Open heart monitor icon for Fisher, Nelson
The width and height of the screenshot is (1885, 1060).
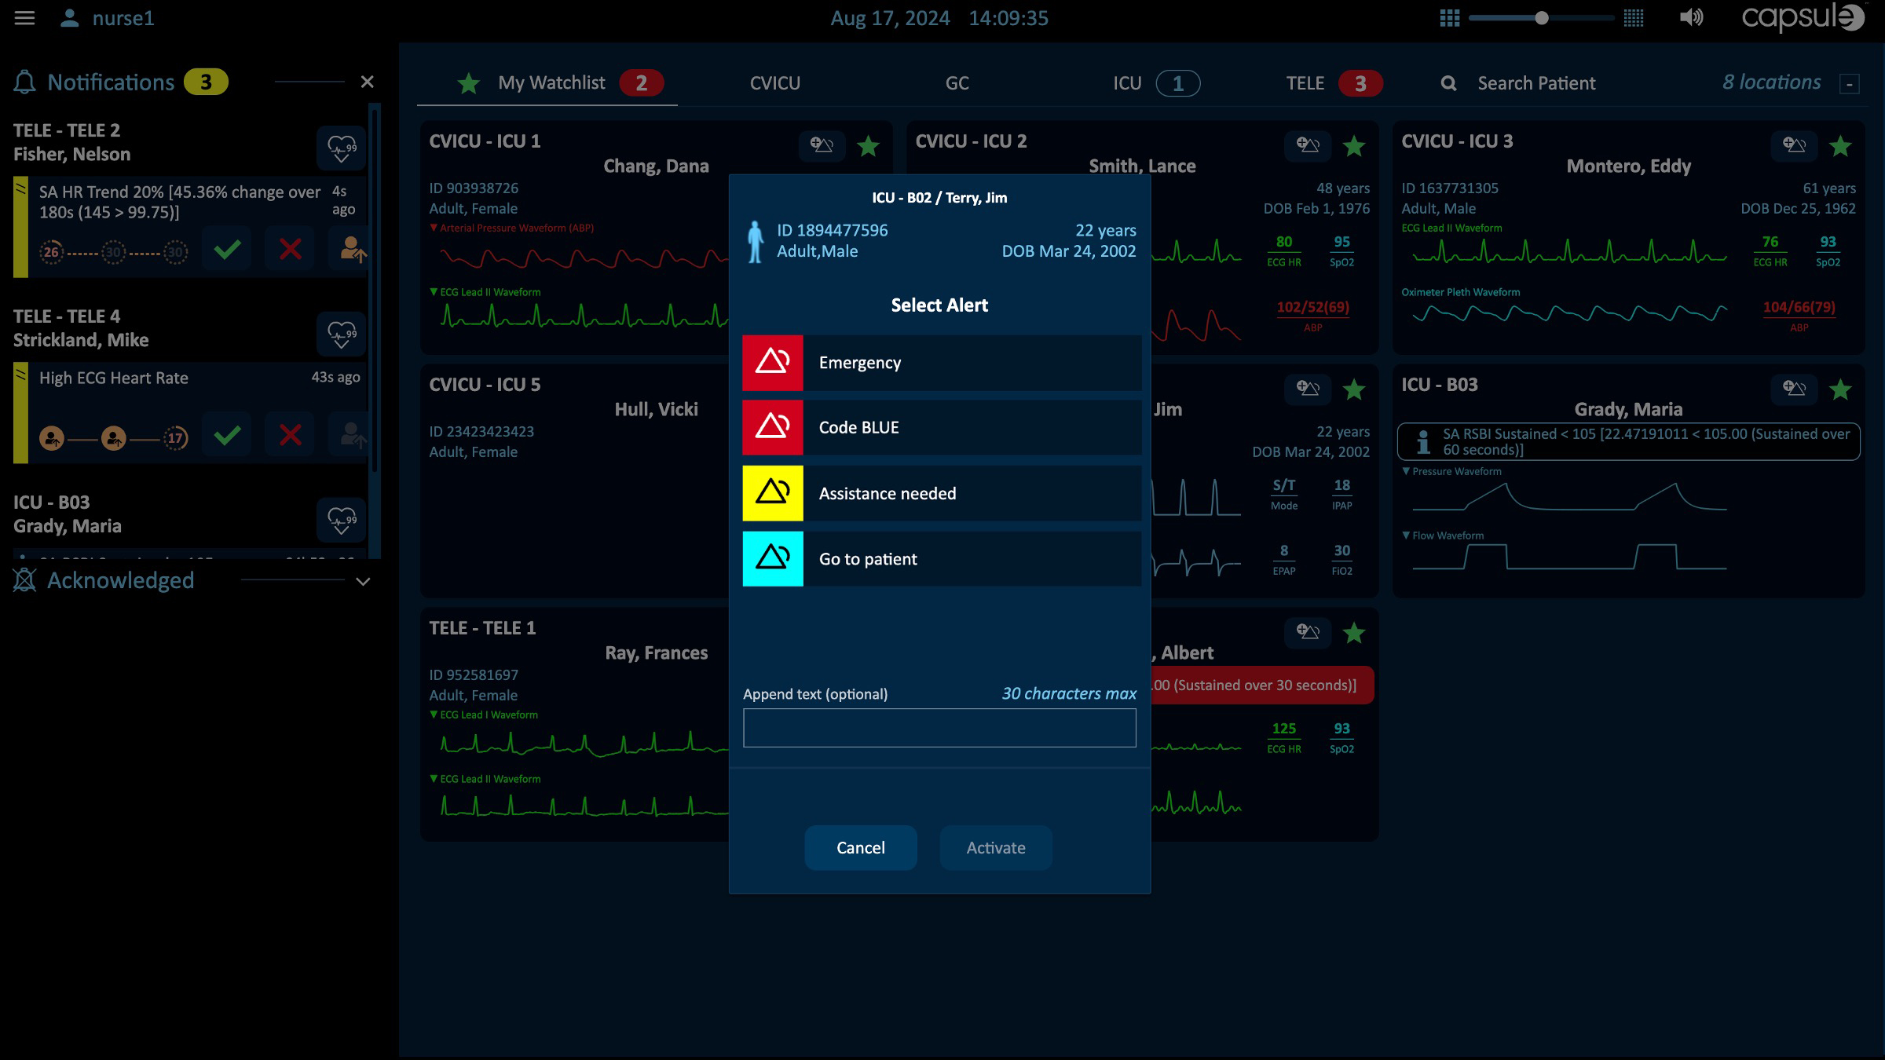pos(342,148)
